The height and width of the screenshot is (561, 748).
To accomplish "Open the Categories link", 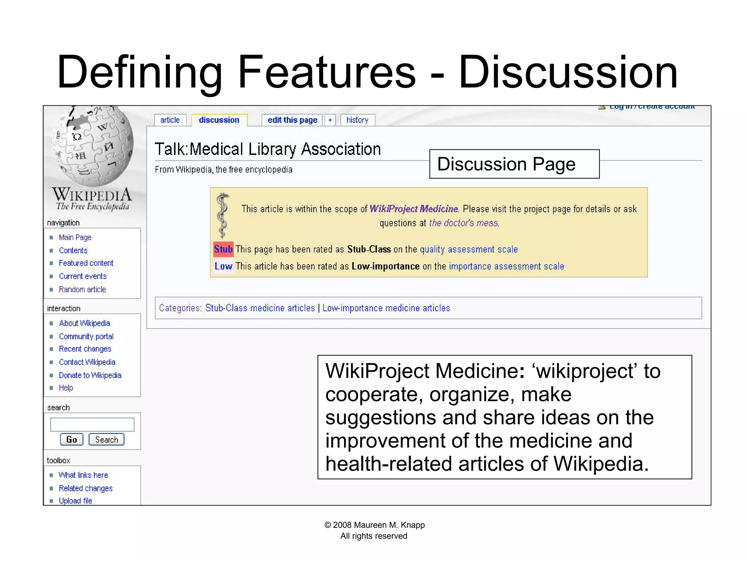I will coord(179,308).
